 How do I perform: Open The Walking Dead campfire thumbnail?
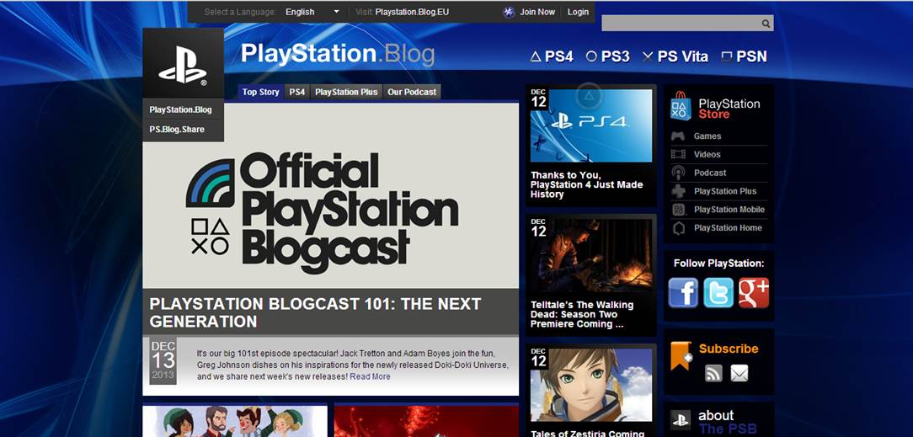[591, 255]
